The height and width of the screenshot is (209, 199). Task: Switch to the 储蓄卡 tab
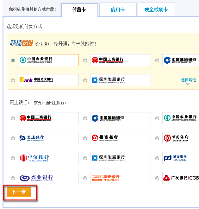coord(79,10)
